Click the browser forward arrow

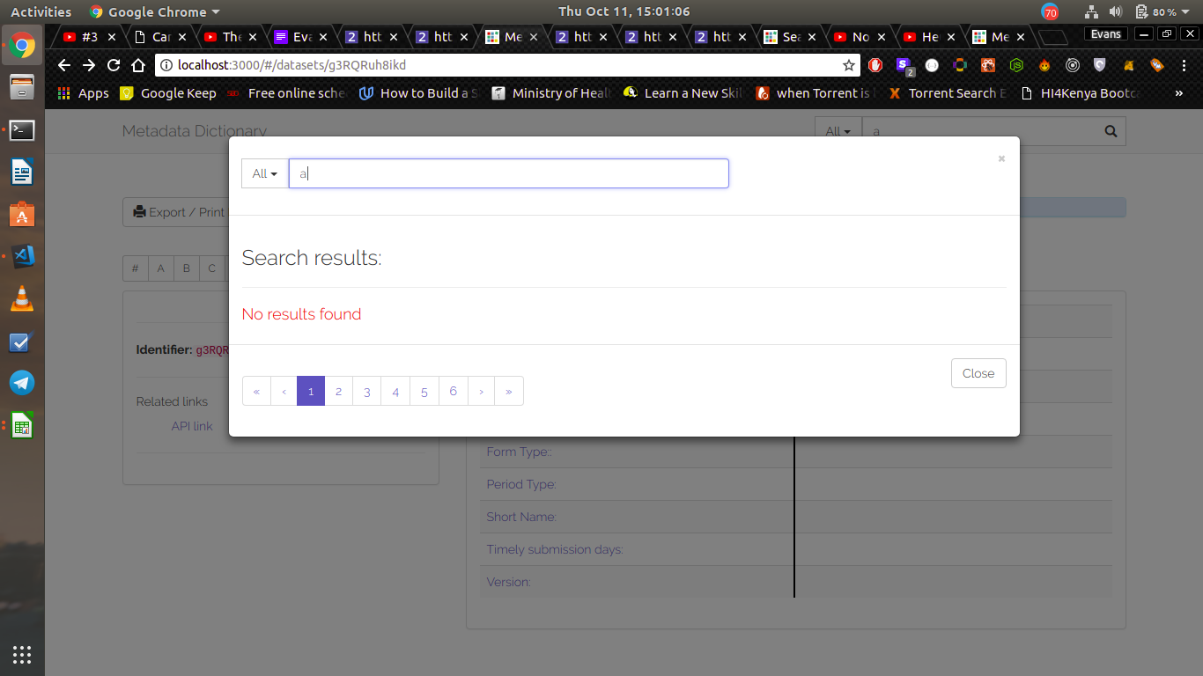pos(89,65)
